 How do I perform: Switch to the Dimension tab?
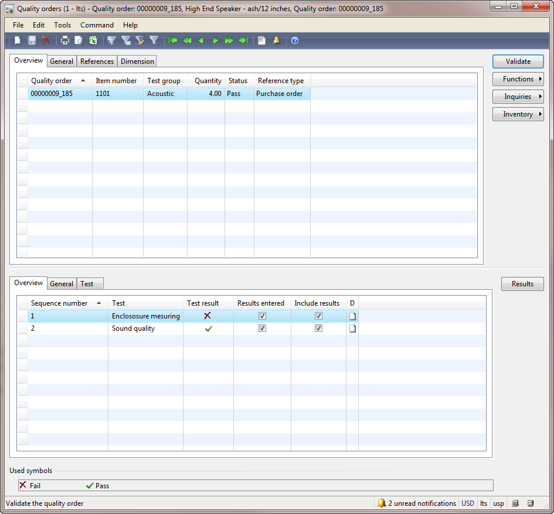(137, 61)
